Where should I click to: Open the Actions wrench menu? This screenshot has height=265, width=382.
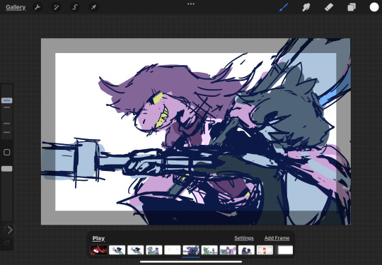[x=37, y=7]
